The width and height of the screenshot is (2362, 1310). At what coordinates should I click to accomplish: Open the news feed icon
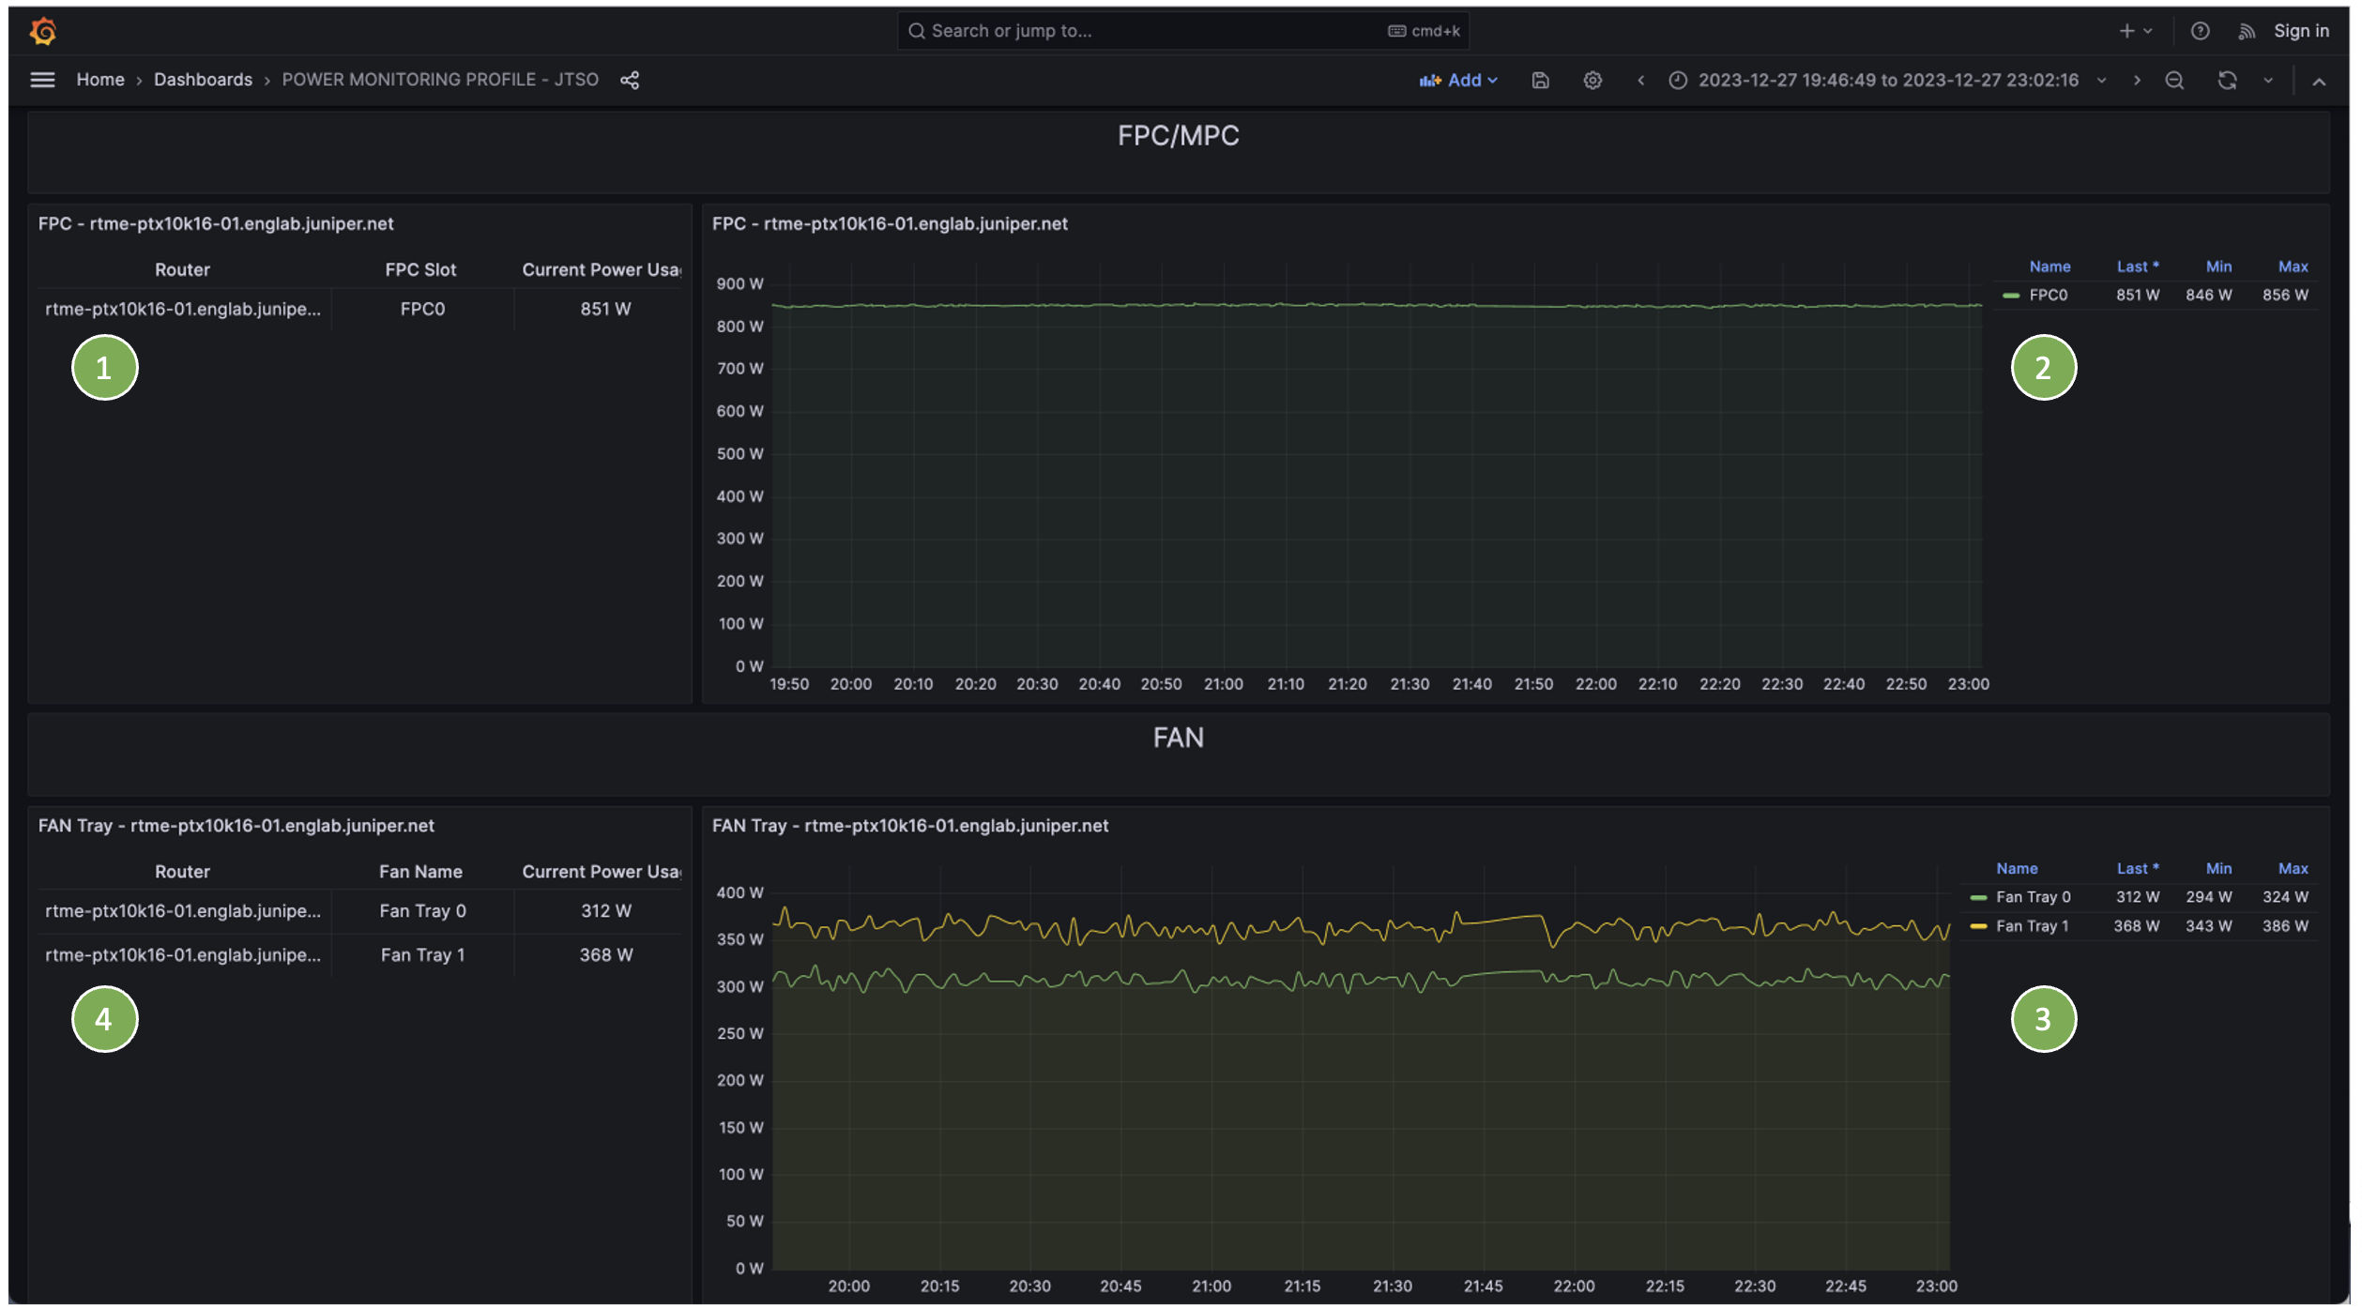[2246, 31]
